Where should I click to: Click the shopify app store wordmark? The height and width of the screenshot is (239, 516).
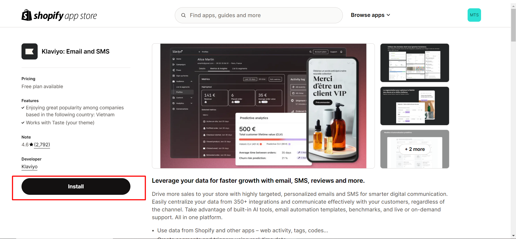click(x=65, y=16)
